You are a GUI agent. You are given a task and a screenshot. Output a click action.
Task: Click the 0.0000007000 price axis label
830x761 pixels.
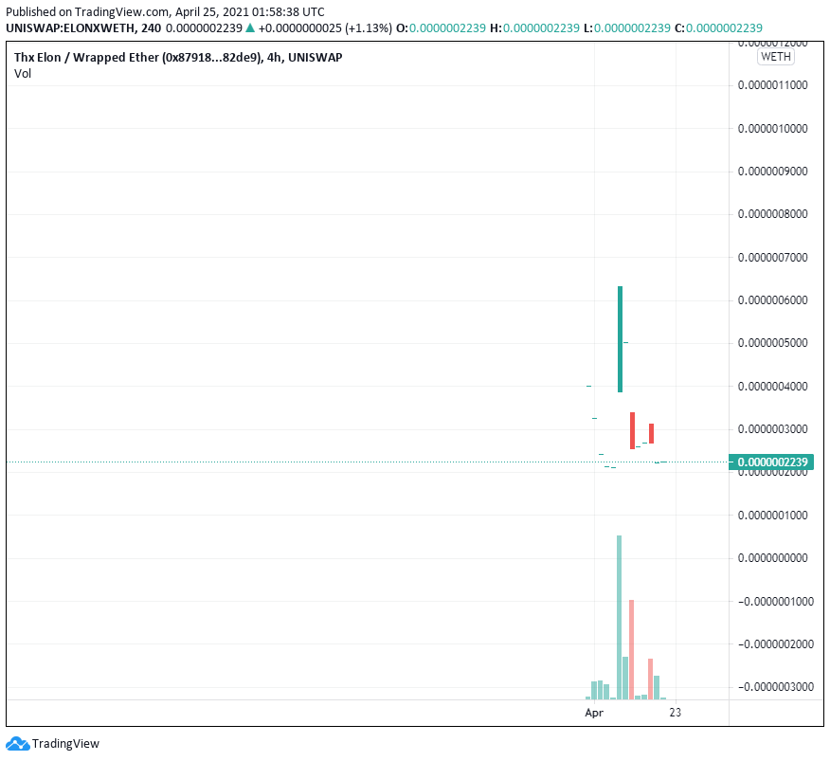point(773,258)
